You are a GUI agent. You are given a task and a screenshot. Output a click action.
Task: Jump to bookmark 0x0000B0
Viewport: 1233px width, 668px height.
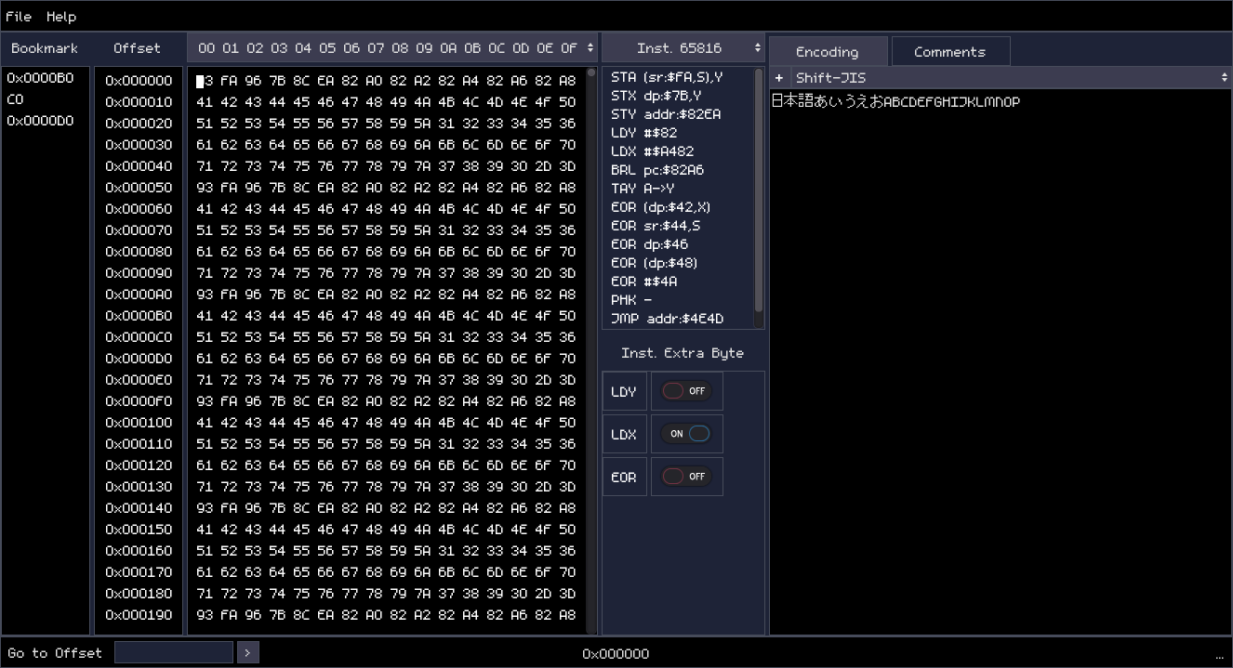(x=40, y=78)
